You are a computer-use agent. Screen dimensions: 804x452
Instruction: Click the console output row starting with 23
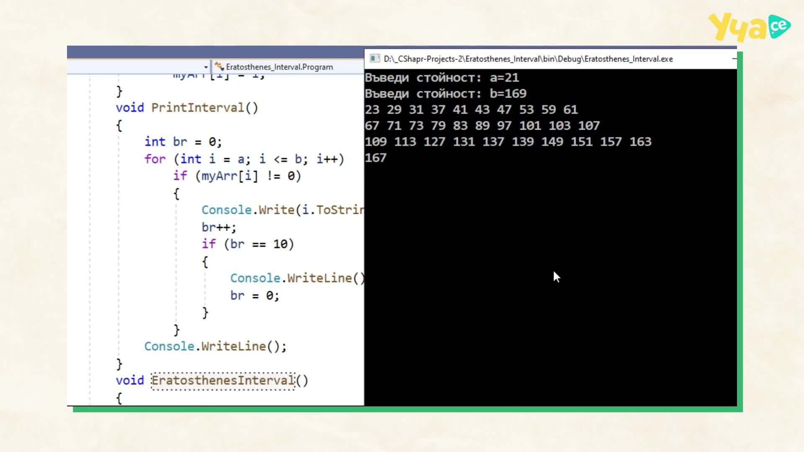coord(471,110)
